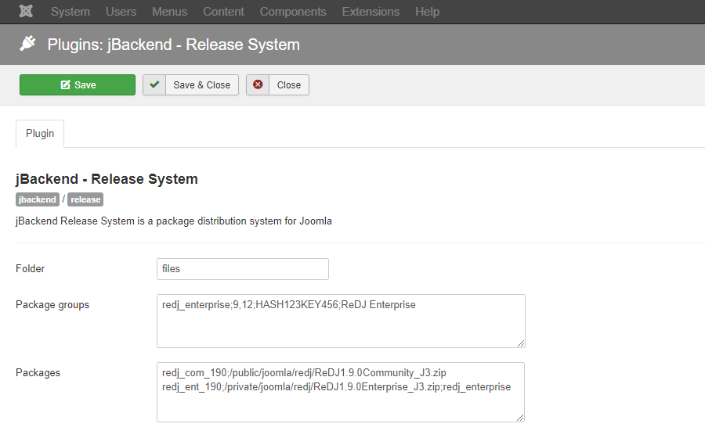Click inside the Packages textarea
Screen dimensions: 705x438
coord(341,392)
